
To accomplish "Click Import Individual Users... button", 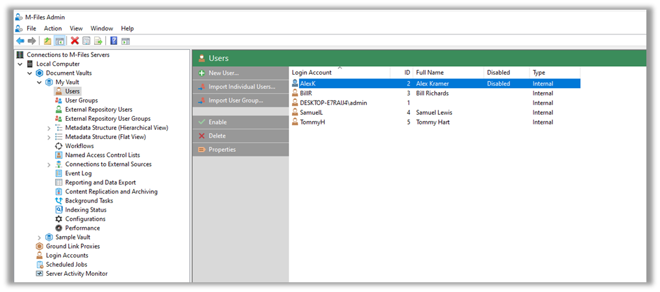I will [x=241, y=87].
